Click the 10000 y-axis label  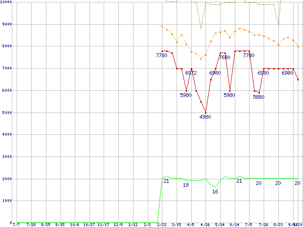pos(7,2)
